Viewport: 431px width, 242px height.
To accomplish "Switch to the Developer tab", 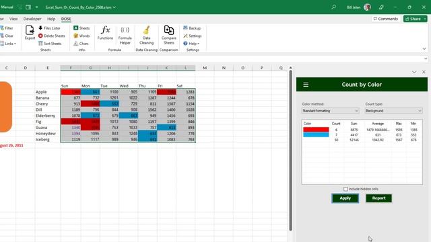I will click(32, 19).
